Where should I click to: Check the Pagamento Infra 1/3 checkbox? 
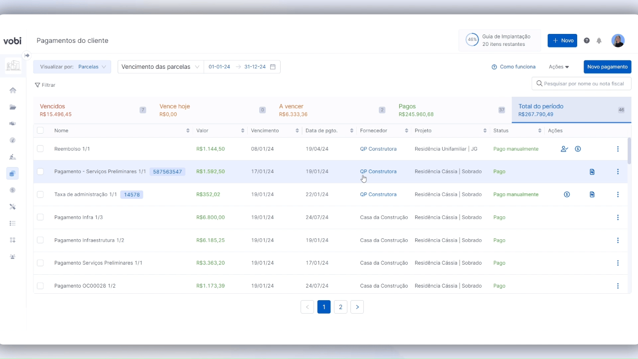click(40, 217)
